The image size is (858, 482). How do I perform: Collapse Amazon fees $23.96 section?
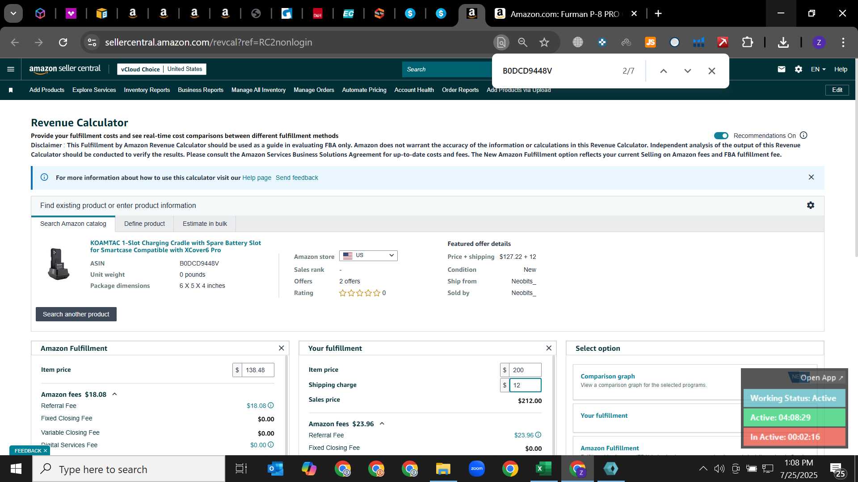pyautogui.click(x=382, y=424)
